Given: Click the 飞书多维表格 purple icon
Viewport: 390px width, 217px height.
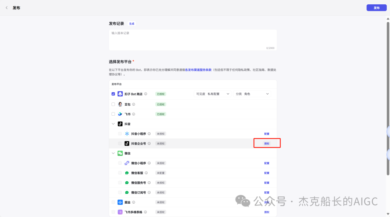Looking at the screenshot, I should pyautogui.click(x=120, y=212).
